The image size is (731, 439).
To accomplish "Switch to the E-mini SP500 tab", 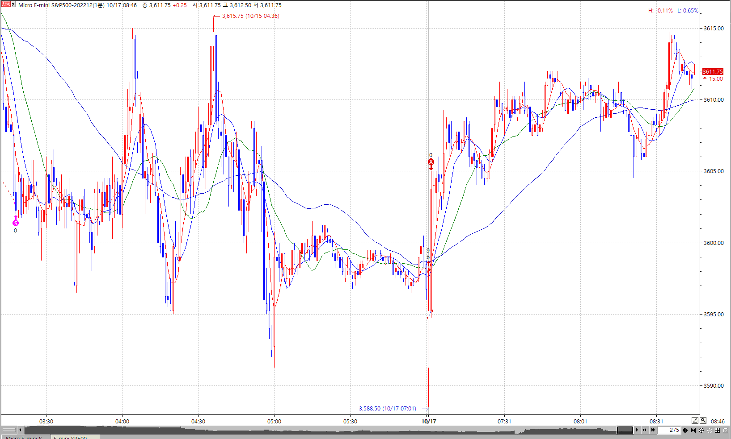I will click(72, 438).
